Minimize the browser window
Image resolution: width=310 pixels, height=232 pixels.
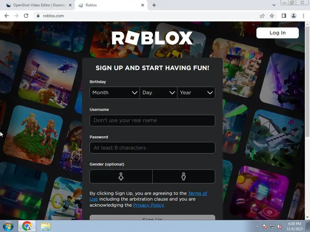285,2
